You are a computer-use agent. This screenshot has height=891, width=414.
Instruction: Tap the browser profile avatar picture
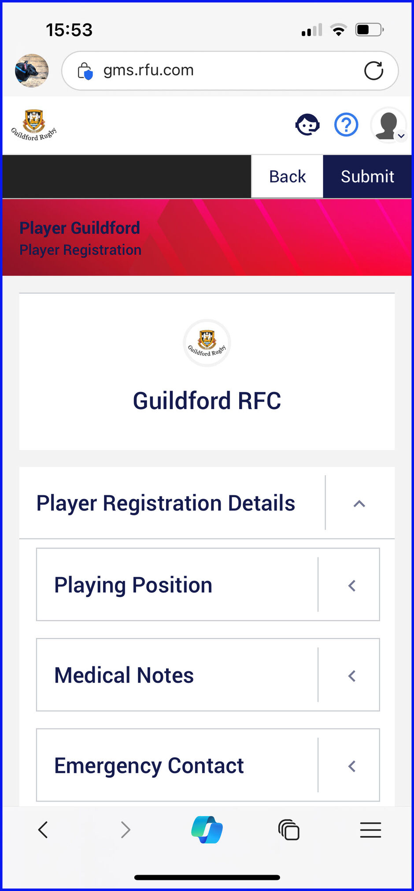(32, 71)
